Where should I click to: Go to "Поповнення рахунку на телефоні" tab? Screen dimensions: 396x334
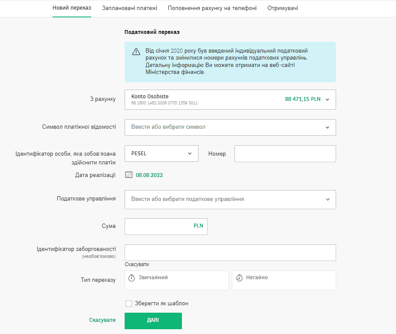pos(212,8)
